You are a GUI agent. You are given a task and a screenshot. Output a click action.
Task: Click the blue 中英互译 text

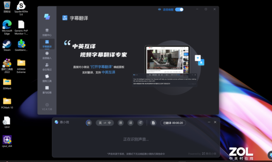pyautogui.click(x=108, y=73)
